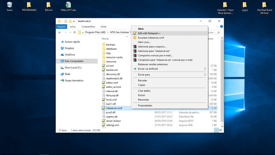This screenshot has width=275, height=155.
Task: Go up one folder level arrow
Action: tap(74, 32)
